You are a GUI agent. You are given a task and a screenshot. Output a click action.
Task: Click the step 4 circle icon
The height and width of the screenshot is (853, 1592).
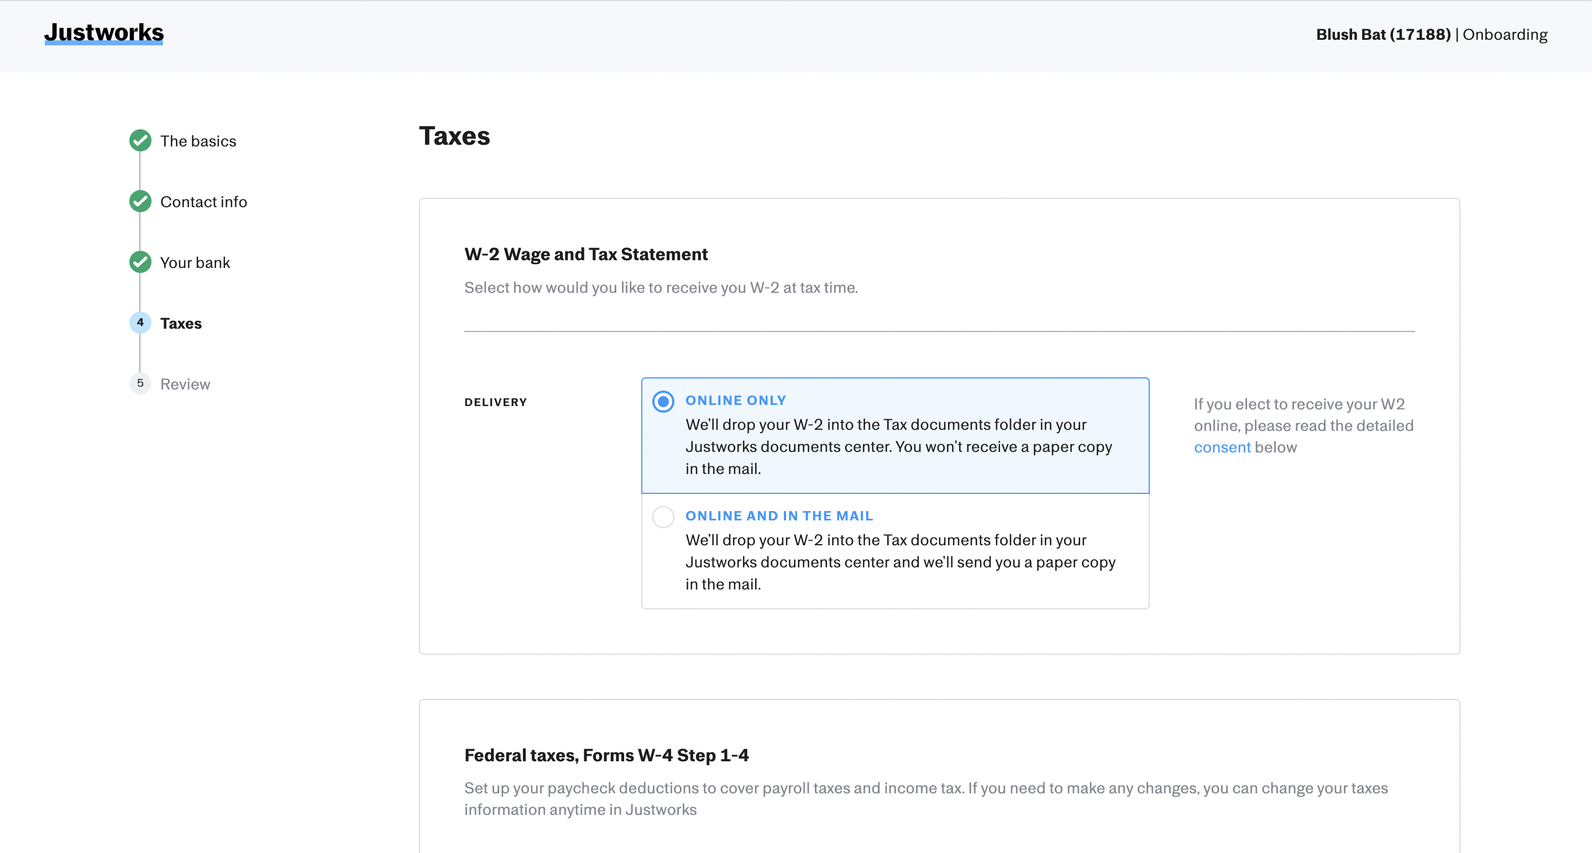tap(140, 323)
